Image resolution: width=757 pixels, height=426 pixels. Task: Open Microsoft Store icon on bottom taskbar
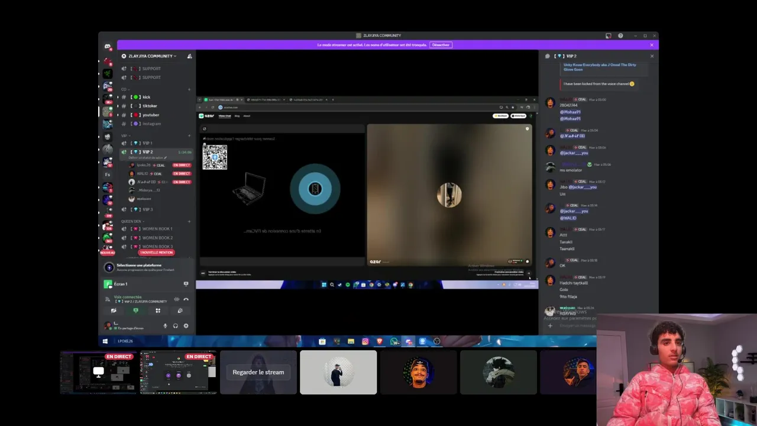coord(322,341)
